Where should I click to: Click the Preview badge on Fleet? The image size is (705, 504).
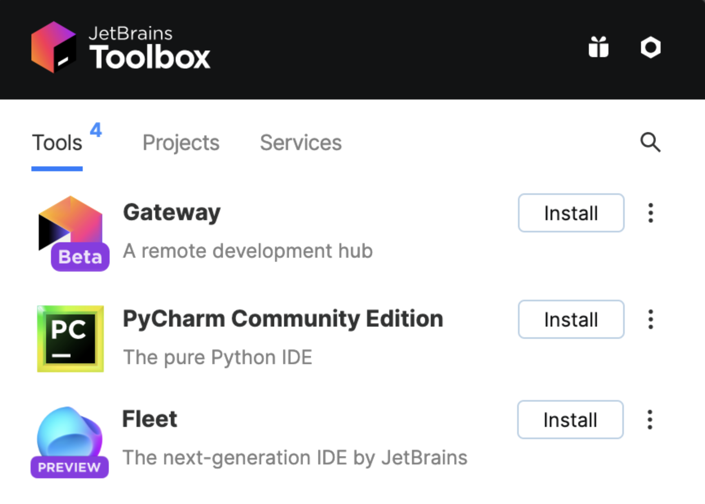click(69, 468)
